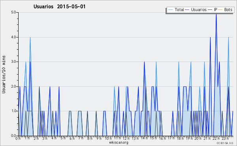Select the Bots legend entry
The image size is (237, 146).
(225, 9)
